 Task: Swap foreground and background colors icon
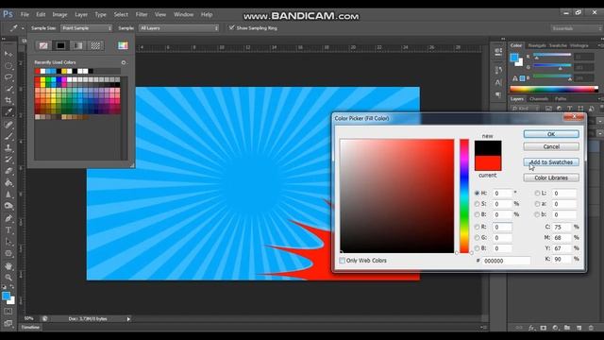(x=12, y=287)
